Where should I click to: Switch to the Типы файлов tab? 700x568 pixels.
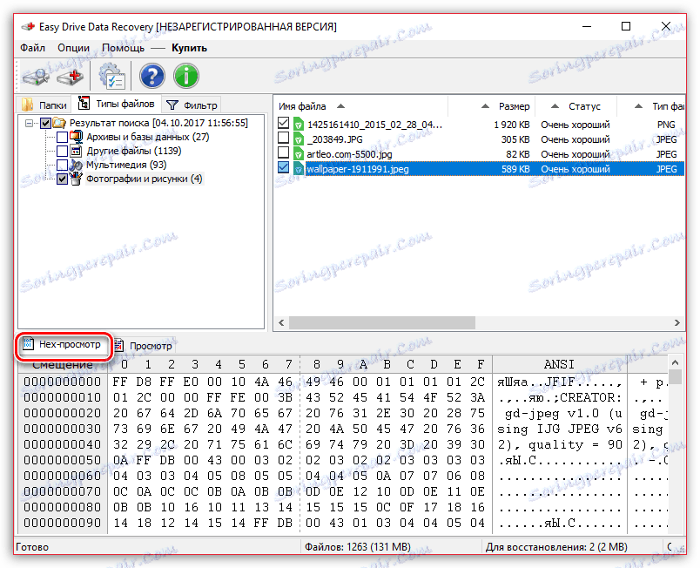(x=117, y=104)
